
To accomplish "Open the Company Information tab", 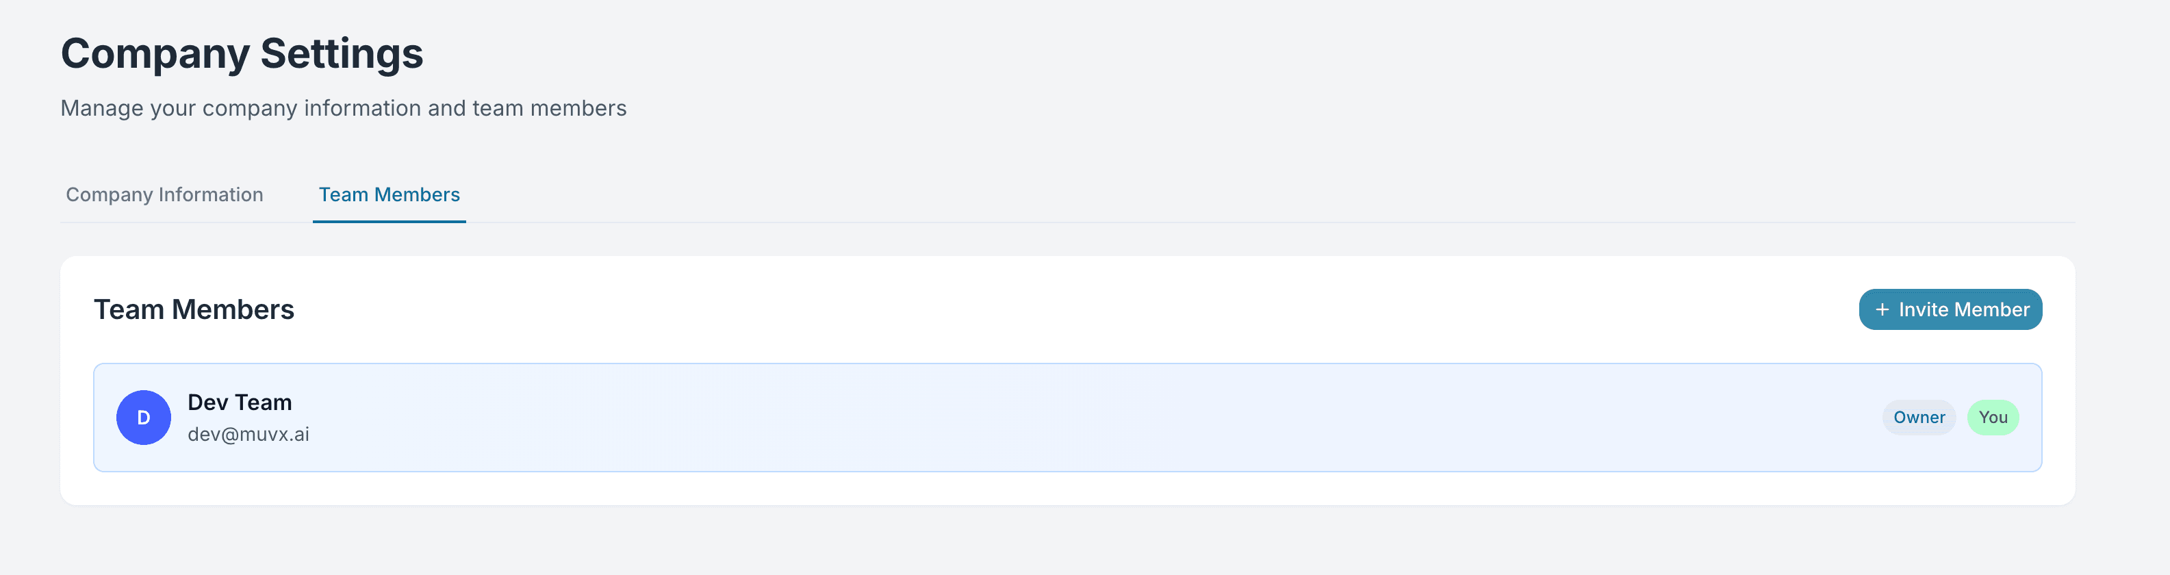I will coord(164,194).
